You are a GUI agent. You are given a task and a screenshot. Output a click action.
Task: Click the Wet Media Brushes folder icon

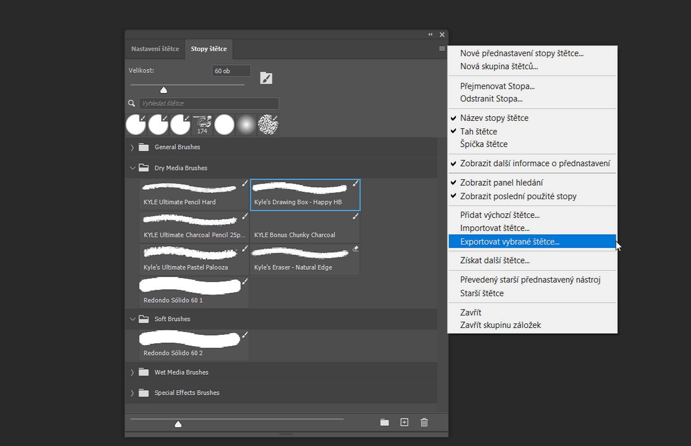(x=144, y=372)
